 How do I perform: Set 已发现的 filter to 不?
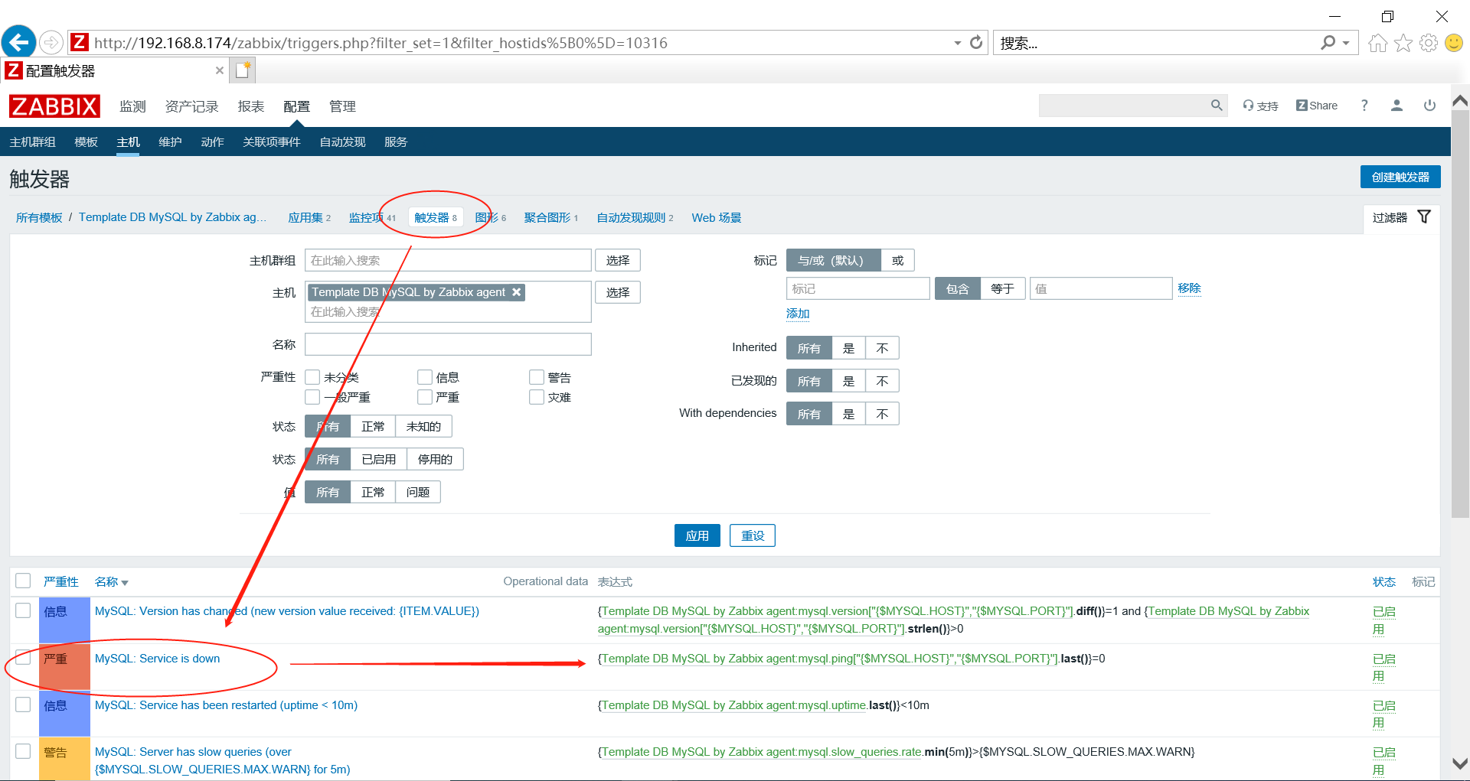882,381
